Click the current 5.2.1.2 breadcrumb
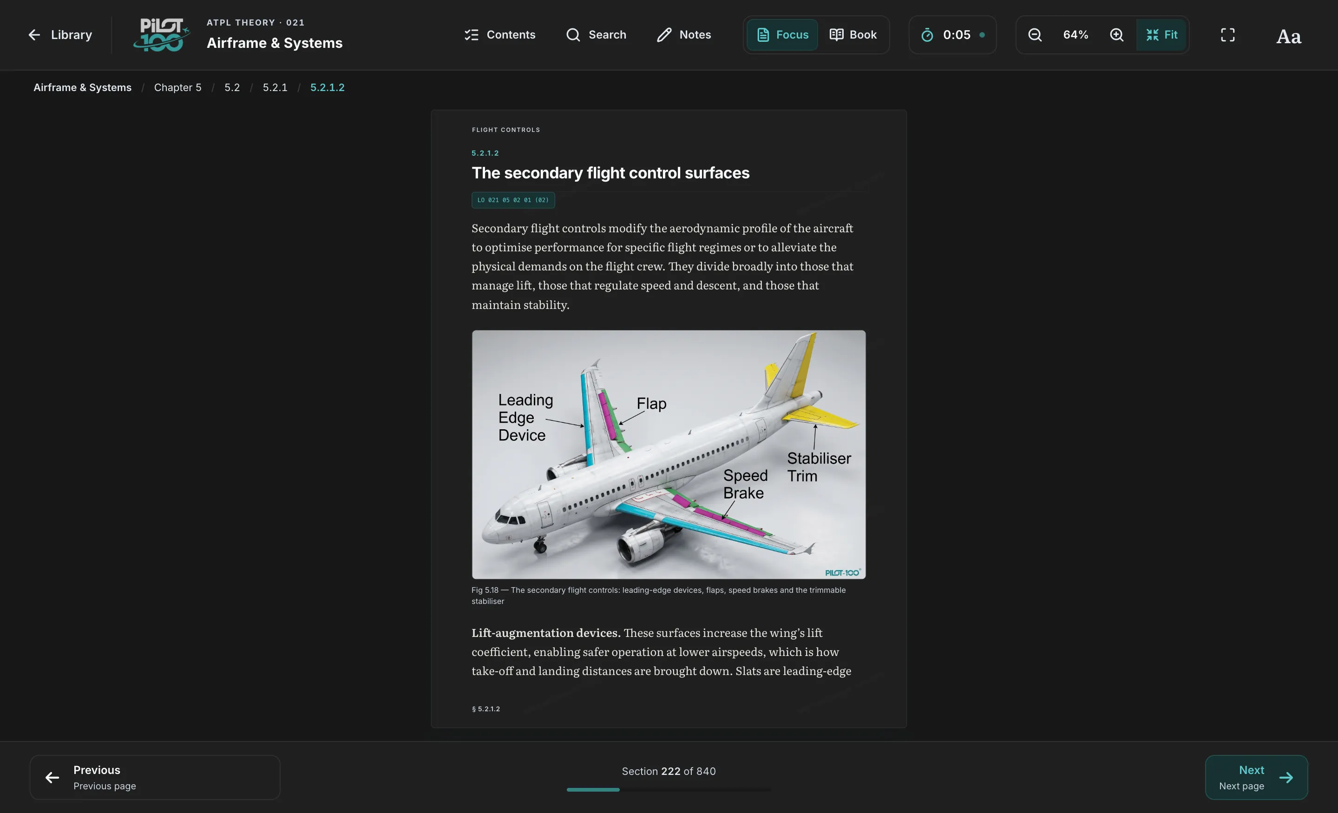This screenshot has width=1338, height=813. (328, 87)
